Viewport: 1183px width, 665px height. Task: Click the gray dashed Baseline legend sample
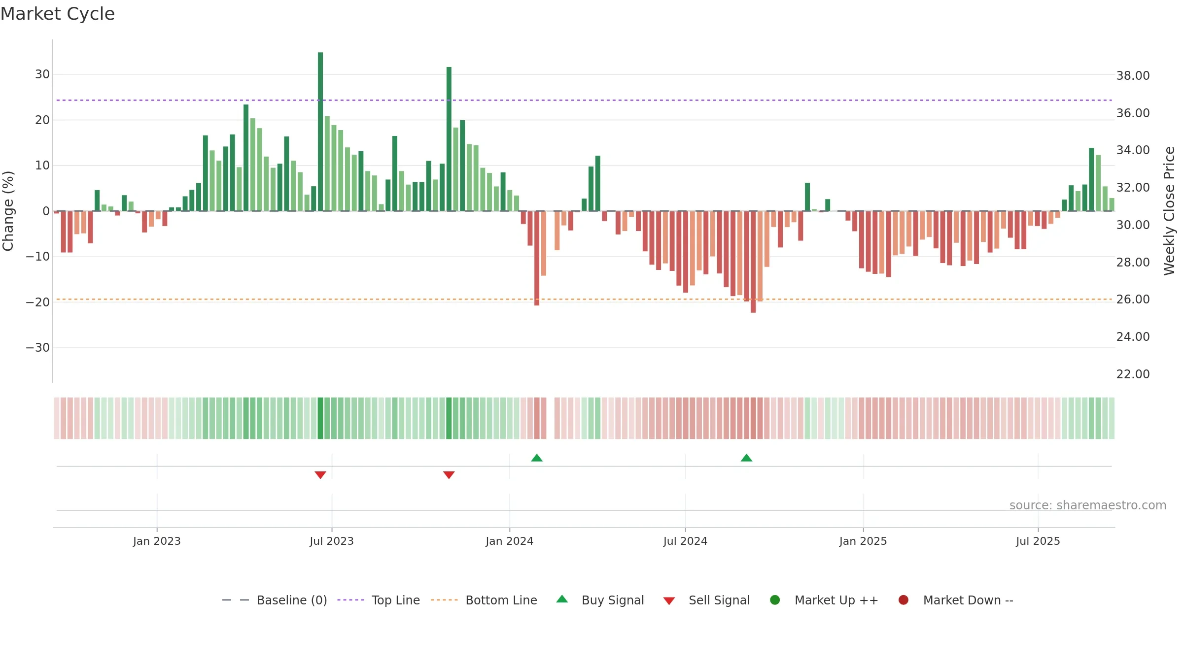[236, 600]
